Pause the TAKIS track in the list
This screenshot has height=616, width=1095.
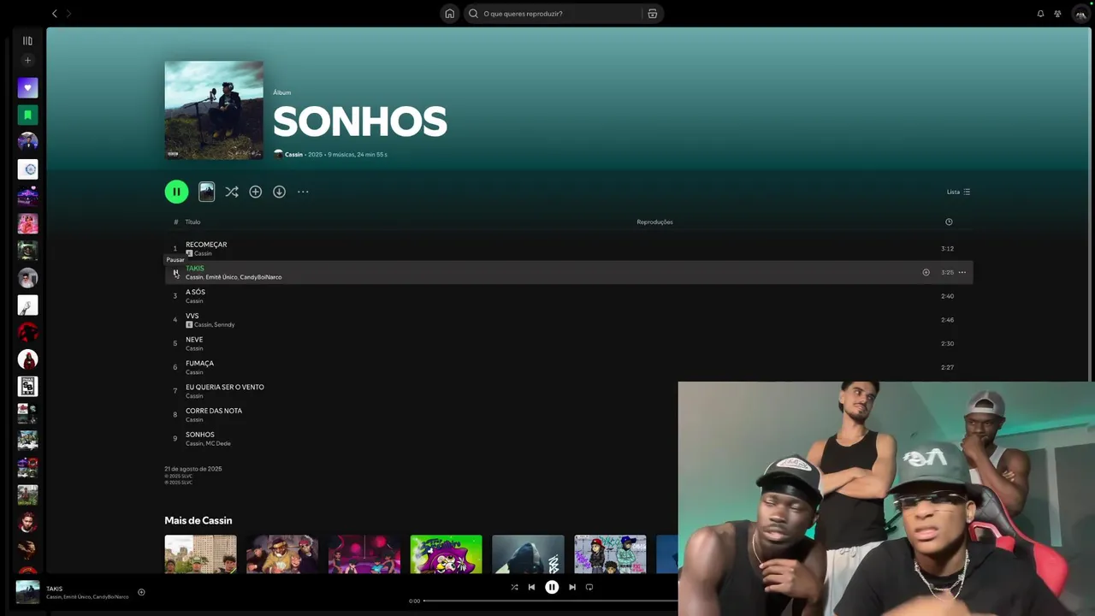175,273
